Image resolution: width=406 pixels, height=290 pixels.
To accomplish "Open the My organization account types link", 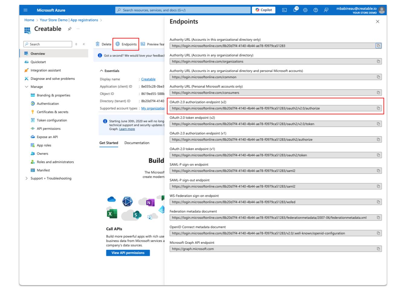I will (x=153, y=108).
